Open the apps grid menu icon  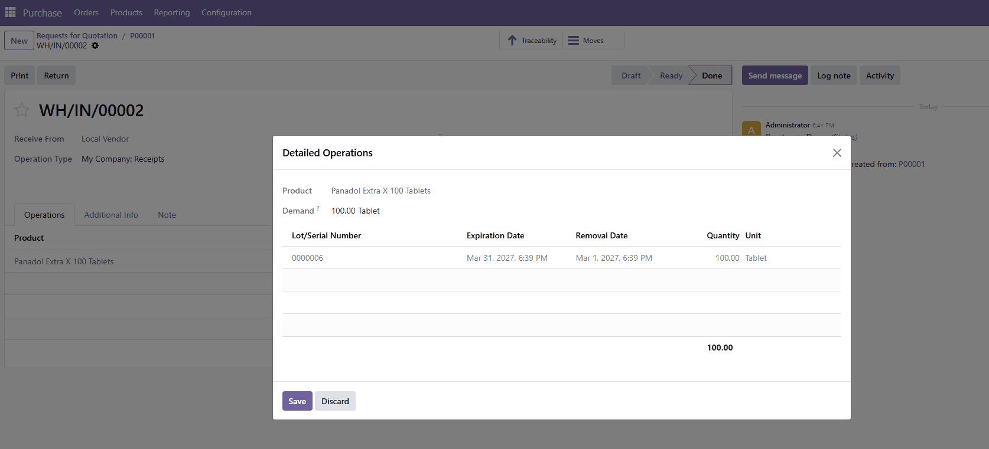pyautogui.click(x=11, y=12)
